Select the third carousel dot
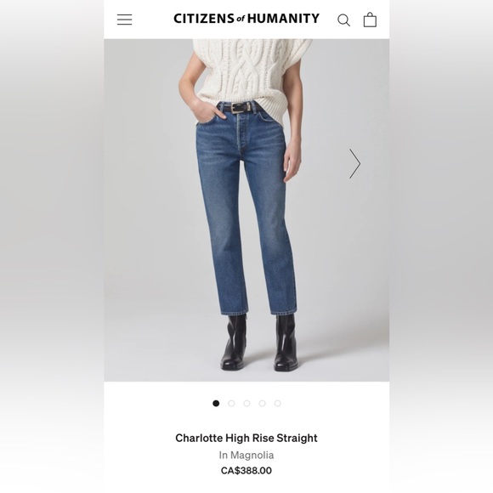 click(x=246, y=403)
